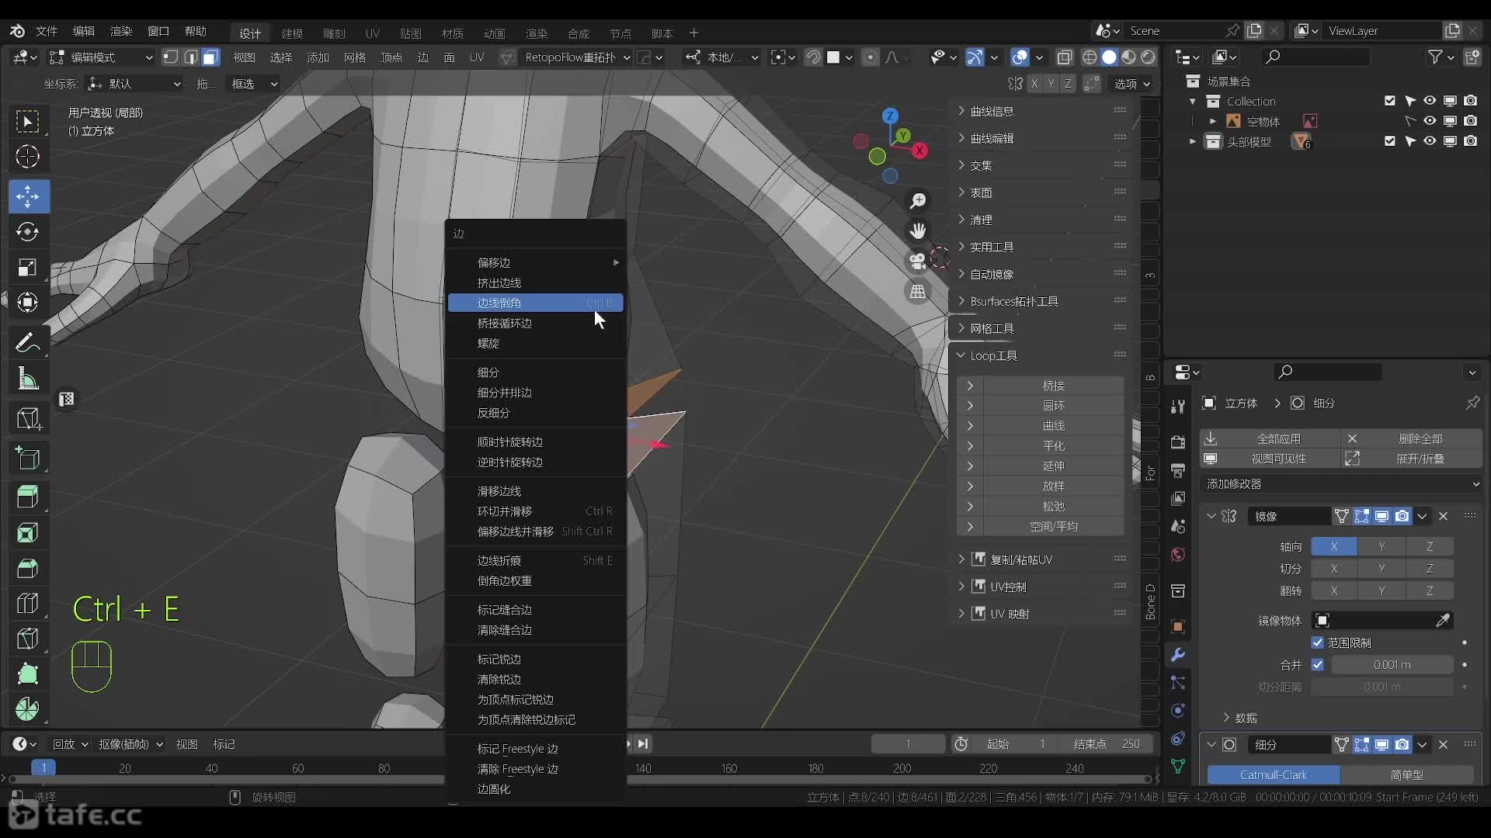Toggle mirror 轴向 X axis button
Image resolution: width=1491 pixels, height=838 pixels.
click(1334, 546)
